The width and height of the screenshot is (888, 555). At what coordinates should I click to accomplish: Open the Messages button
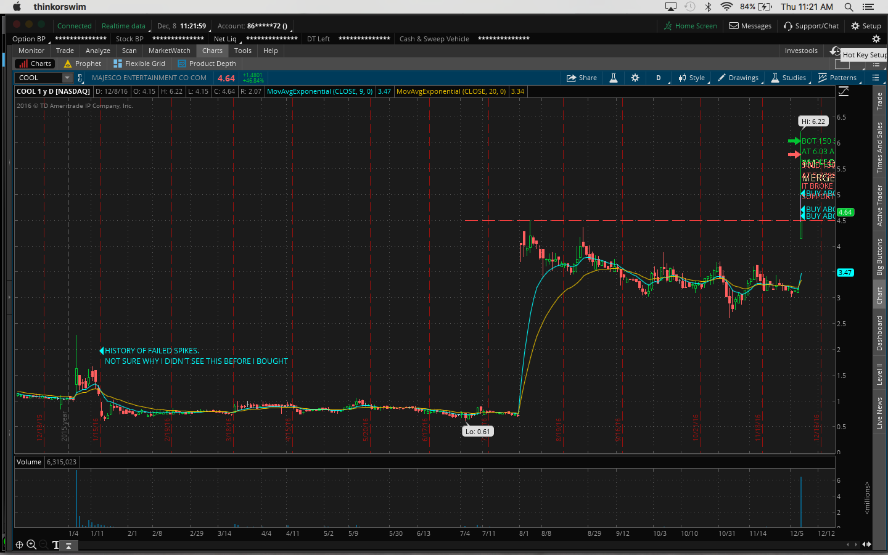tap(750, 26)
